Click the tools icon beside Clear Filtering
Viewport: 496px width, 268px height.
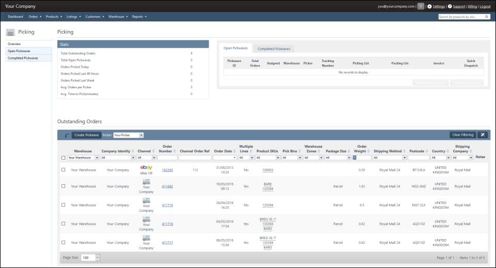483,135
